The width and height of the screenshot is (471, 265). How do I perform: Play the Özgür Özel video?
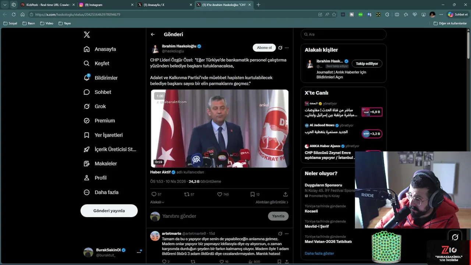[x=220, y=128]
